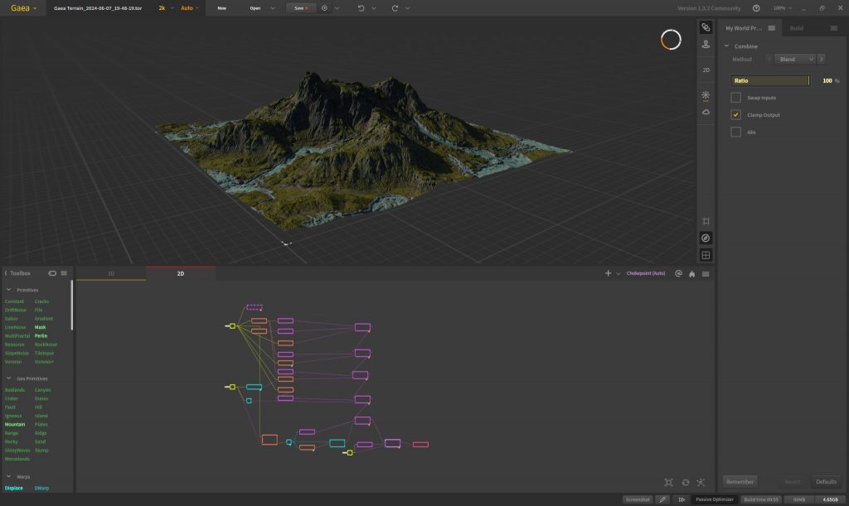Open the Gaea application menu

coord(23,8)
